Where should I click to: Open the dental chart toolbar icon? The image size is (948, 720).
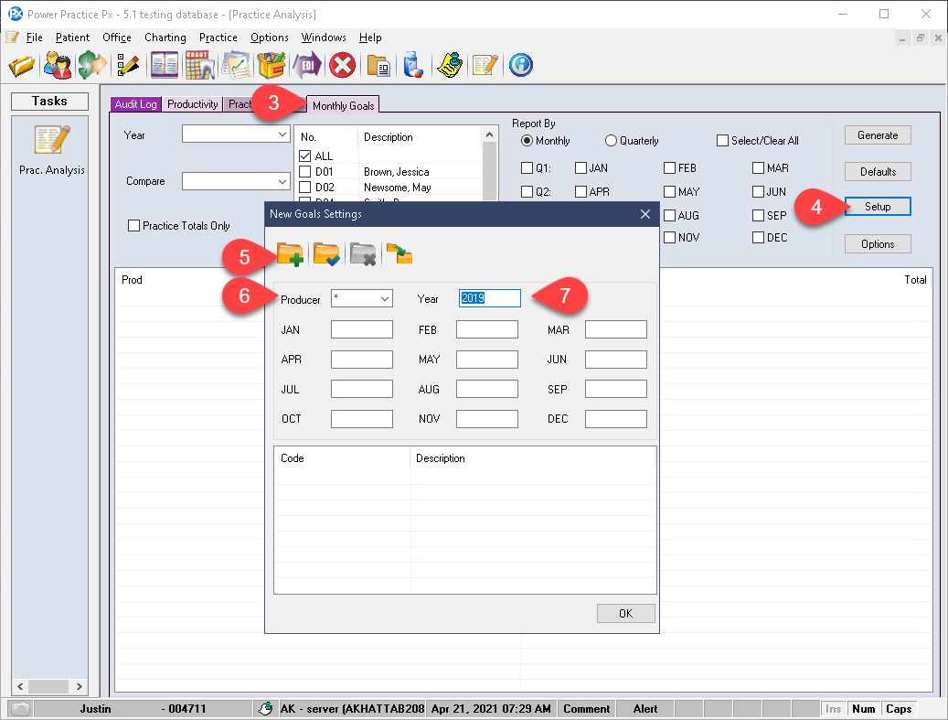click(x=200, y=65)
